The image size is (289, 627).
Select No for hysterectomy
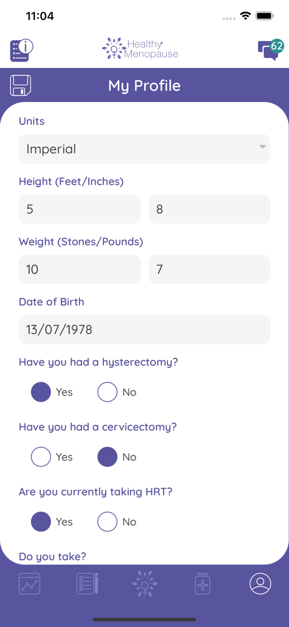point(107,392)
